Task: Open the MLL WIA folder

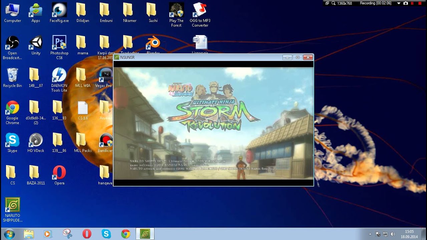Action: [x=82, y=78]
